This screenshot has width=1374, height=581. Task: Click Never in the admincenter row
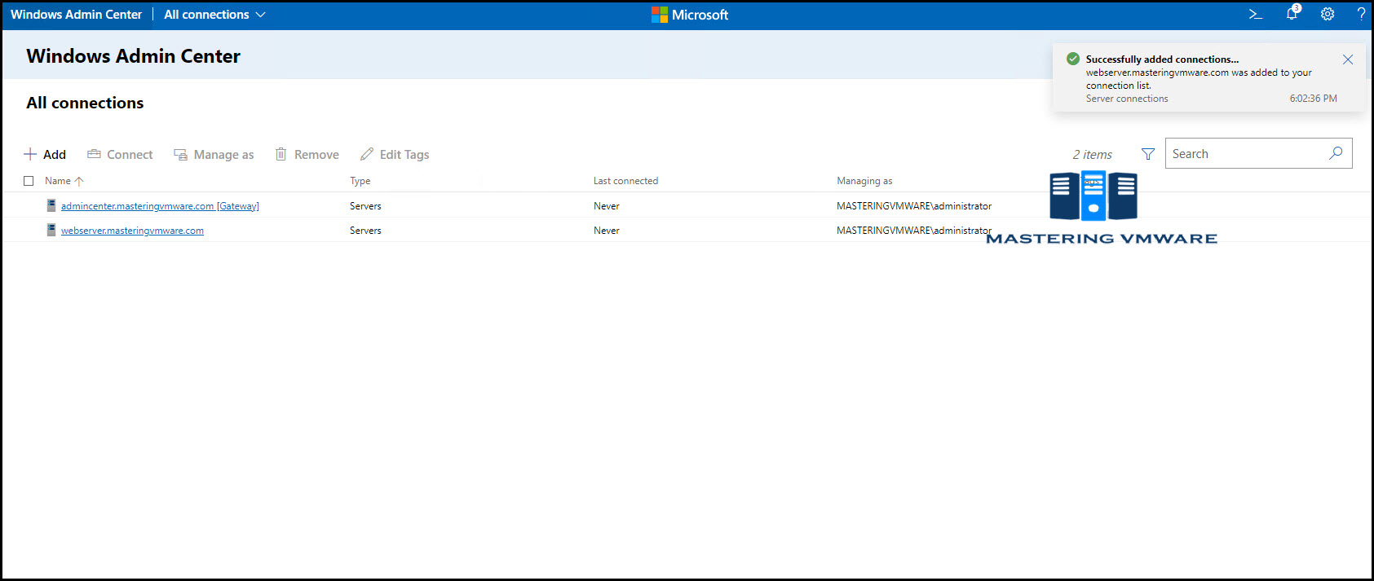(x=606, y=206)
